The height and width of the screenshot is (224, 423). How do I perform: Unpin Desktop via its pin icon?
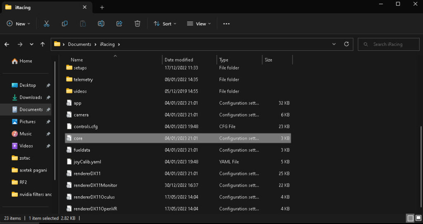48,85
